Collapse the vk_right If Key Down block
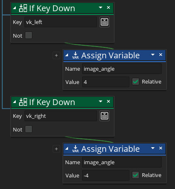The height and width of the screenshot is (189, 175). coord(15,102)
